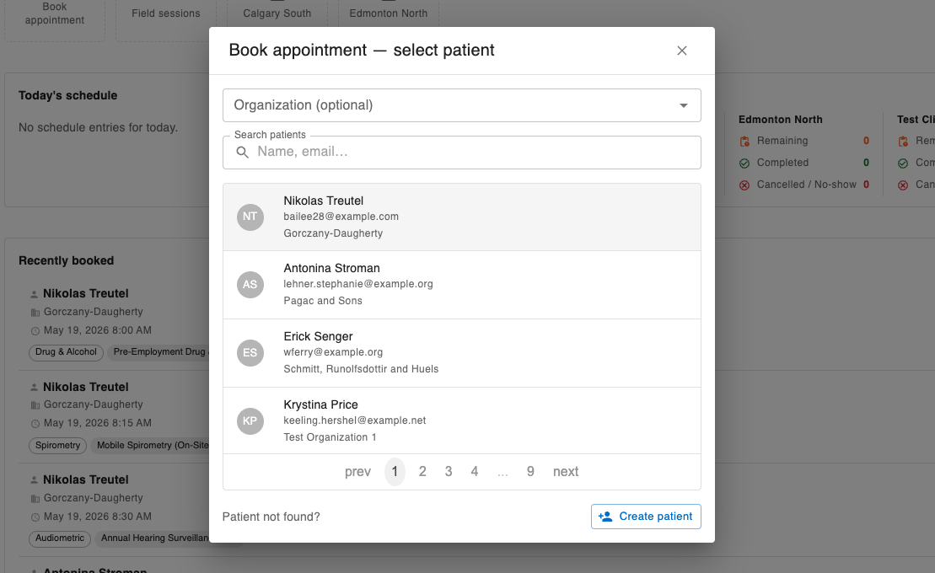Choose patient Erick Senger
The width and height of the screenshot is (935, 573).
(x=461, y=353)
